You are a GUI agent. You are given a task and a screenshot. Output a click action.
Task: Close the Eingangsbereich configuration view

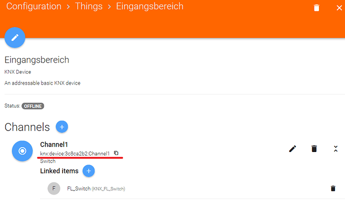click(x=339, y=7)
